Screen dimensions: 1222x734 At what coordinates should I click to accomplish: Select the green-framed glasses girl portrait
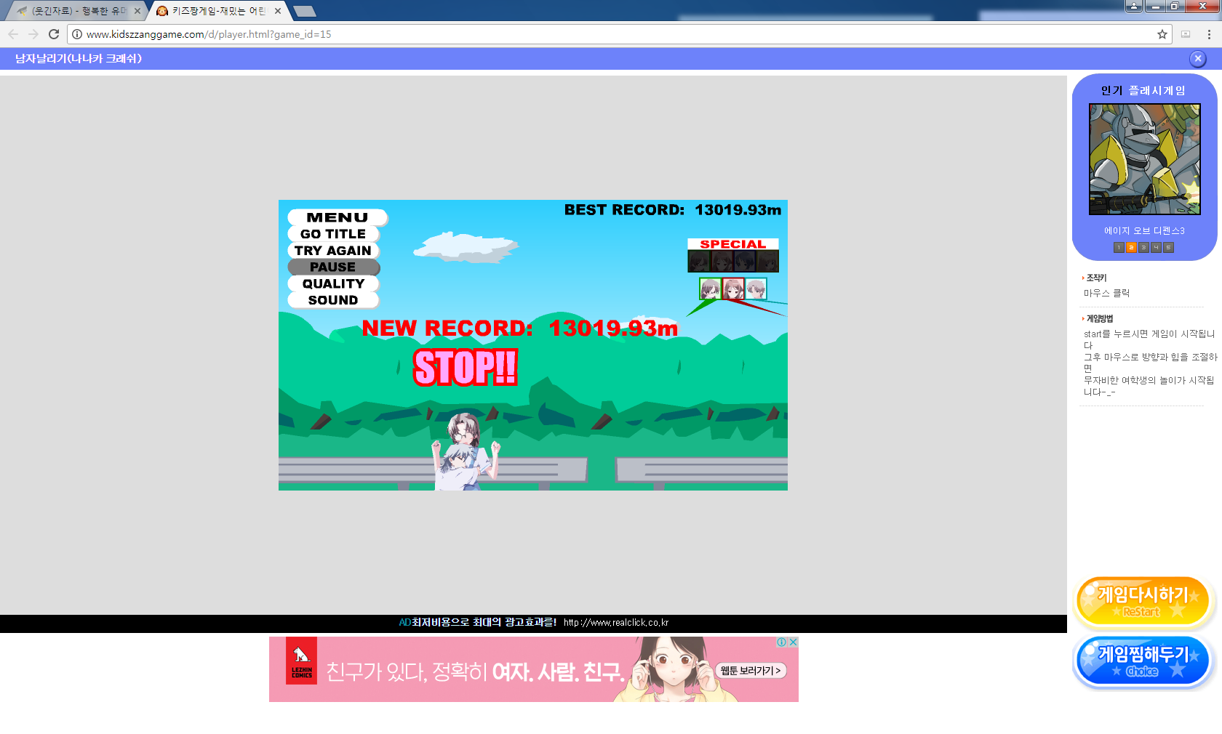(711, 289)
